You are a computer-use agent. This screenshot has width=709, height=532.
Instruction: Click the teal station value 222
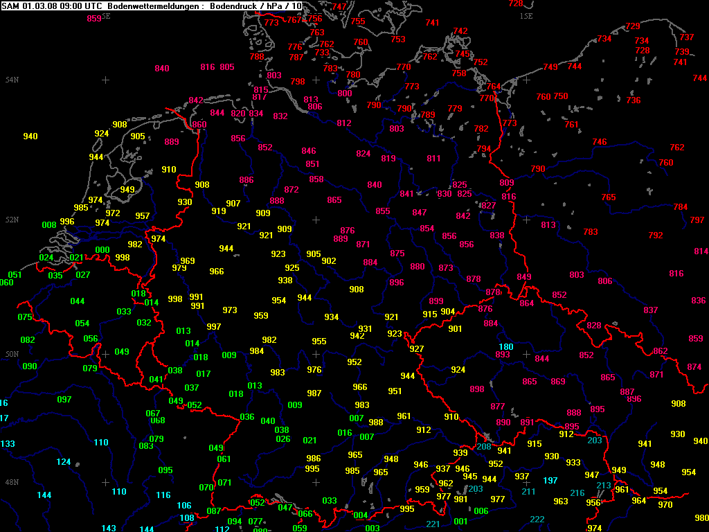click(x=537, y=520)
